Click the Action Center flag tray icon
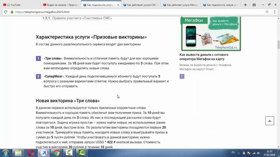280x157 pixels. pyautogui.click(x=249, y=153)
